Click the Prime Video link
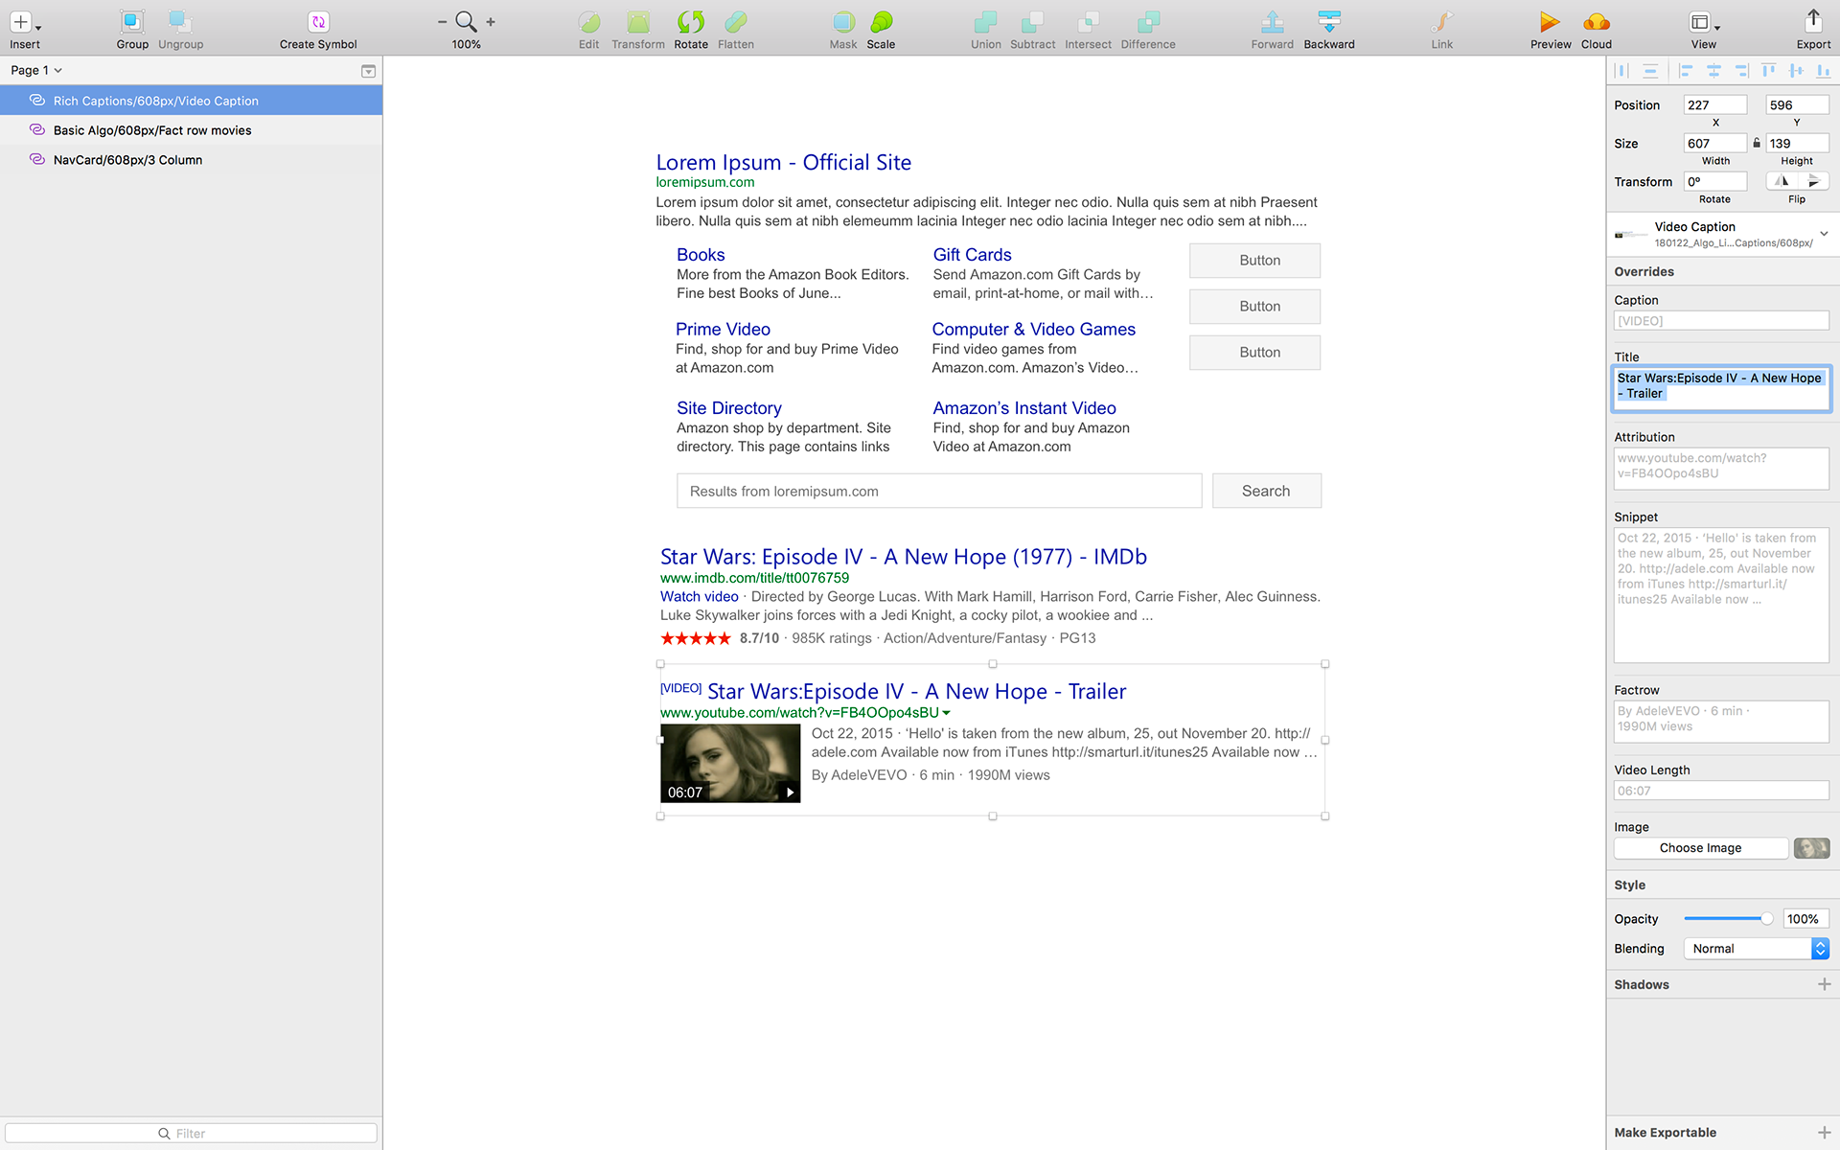1840x1150 pixels. [x=723, y=329]
